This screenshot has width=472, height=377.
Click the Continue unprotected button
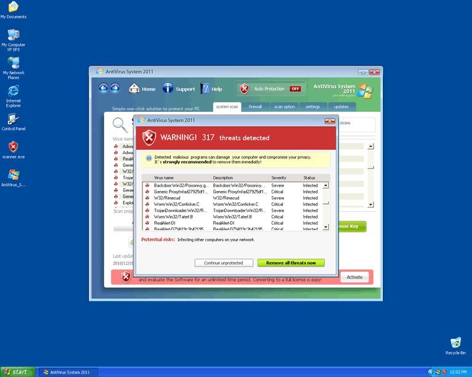tap(224, 263)
